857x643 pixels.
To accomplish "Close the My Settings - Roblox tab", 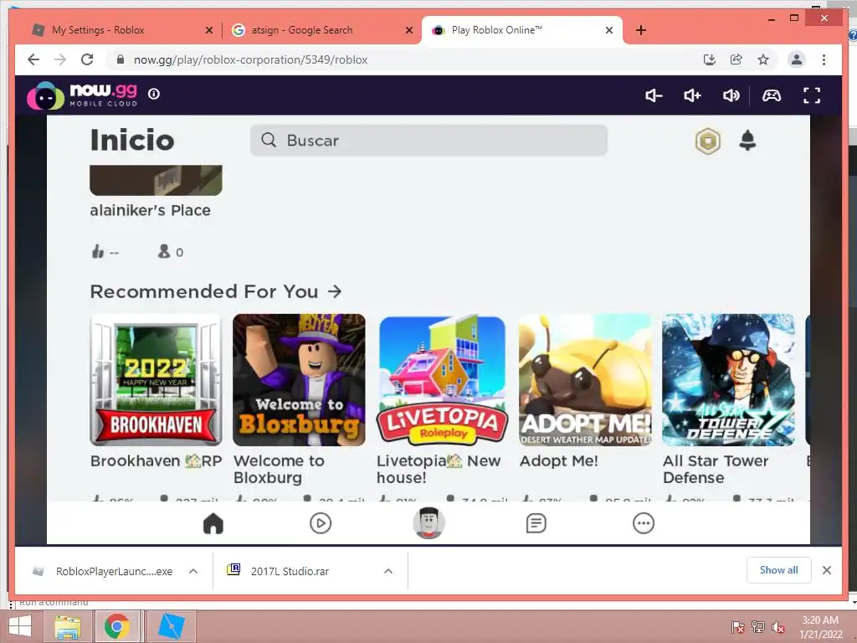I will [208, 31].
